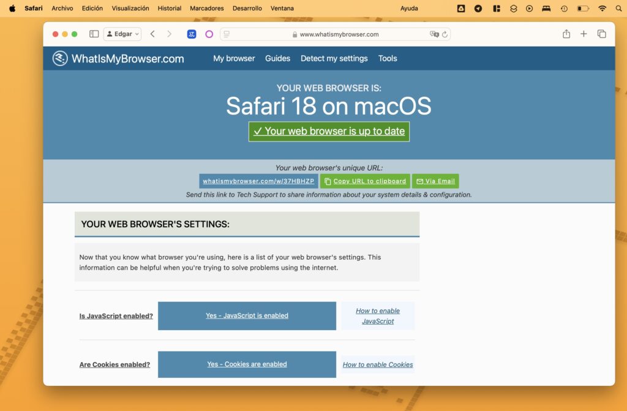The image size is (627, 411).
Task: Click the play circle menu bar icon
Action: pyautogui.click(x=530, y=9)
